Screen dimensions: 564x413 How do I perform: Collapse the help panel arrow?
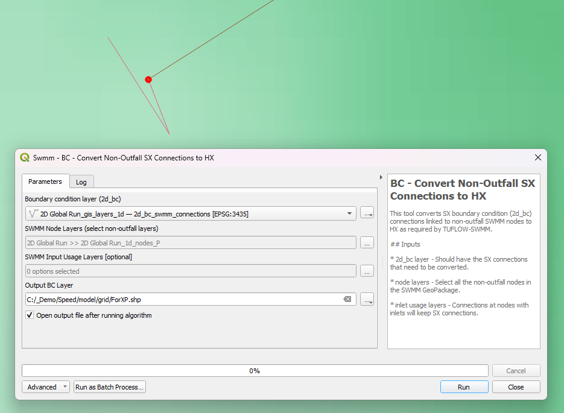click(381, 177)
